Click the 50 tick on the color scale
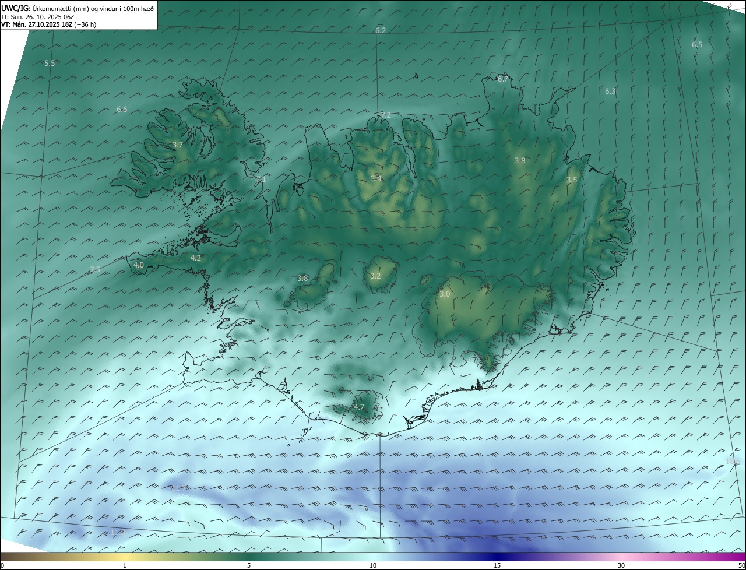Screen dimensions: 746x570 tap(741, 565)
